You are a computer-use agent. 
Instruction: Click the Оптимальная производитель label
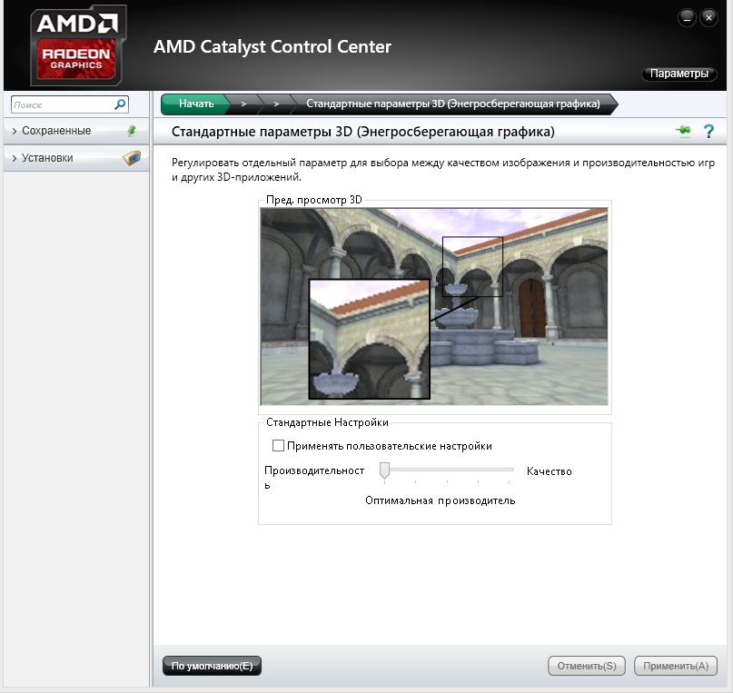tap(440, 500)
